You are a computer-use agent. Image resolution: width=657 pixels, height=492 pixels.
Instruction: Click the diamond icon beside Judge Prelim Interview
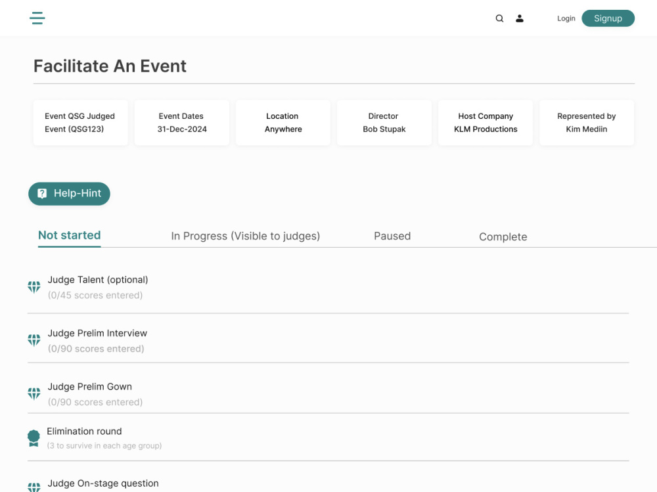(x=34, y=340)
